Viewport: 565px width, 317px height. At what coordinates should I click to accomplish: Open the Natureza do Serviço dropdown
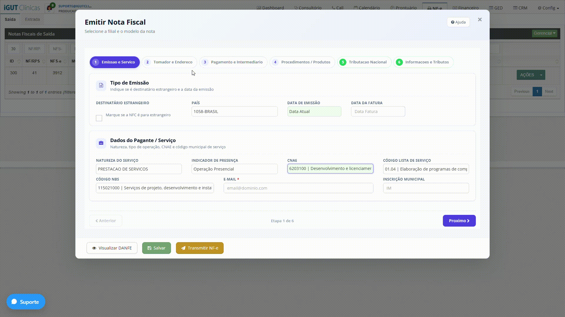(x=139, y=169)
